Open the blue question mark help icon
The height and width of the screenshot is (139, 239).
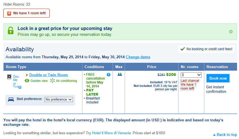click(x=108, y=75)
